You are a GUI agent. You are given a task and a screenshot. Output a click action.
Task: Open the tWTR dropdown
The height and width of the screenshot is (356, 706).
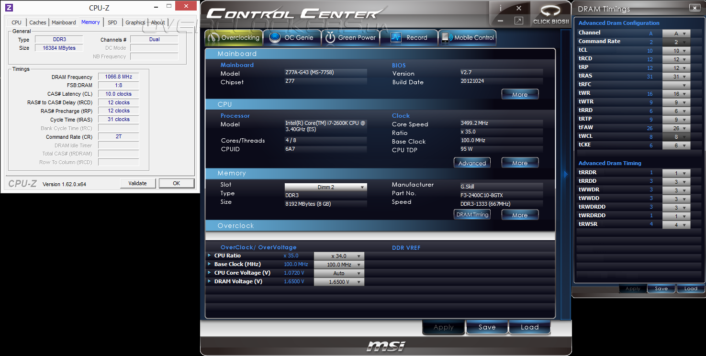click(676, 102)
